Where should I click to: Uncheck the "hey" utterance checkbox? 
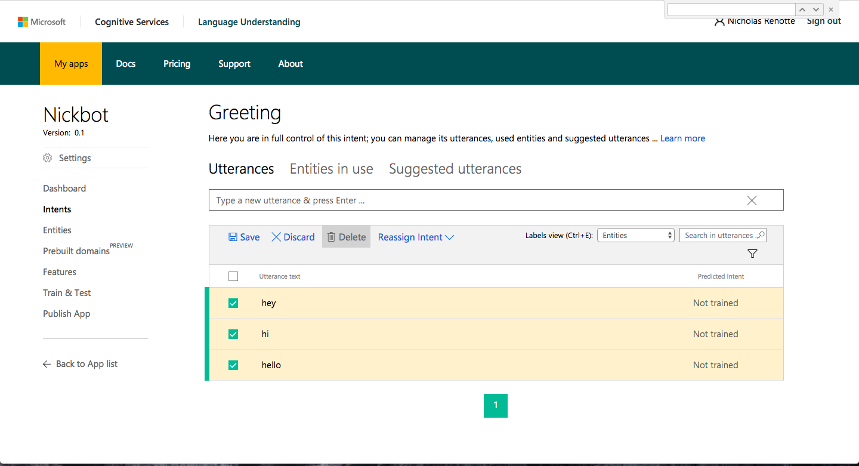(233, 303)
